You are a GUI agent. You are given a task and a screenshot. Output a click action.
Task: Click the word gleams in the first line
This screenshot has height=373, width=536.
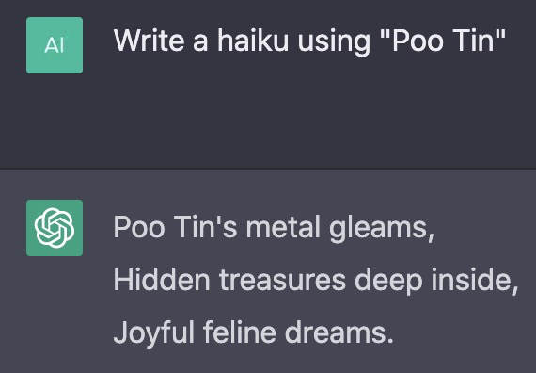(382, 229)
